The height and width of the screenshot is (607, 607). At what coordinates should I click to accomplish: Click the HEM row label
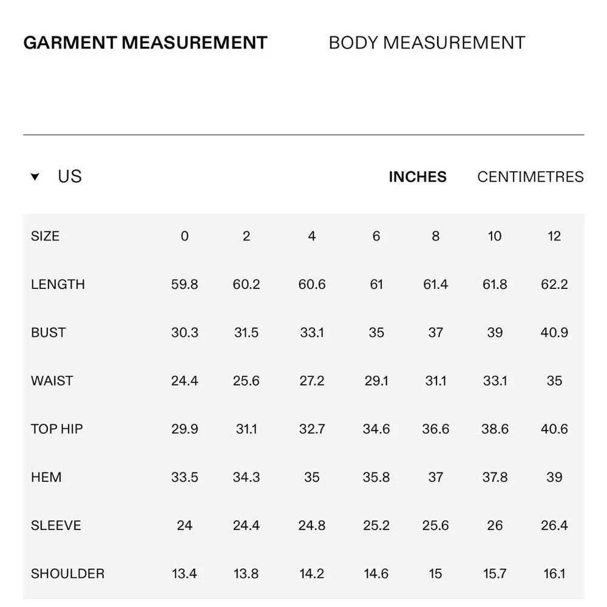tap(46, 477)
